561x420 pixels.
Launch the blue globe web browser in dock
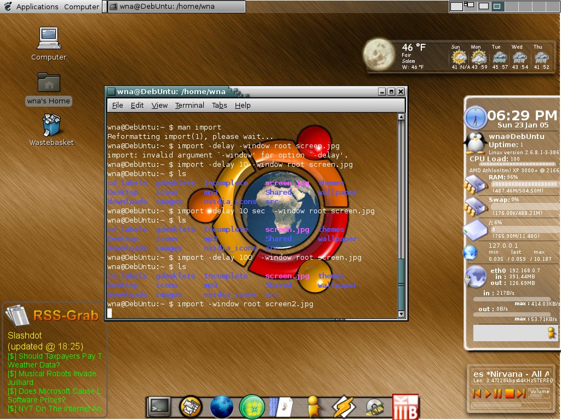221,407
